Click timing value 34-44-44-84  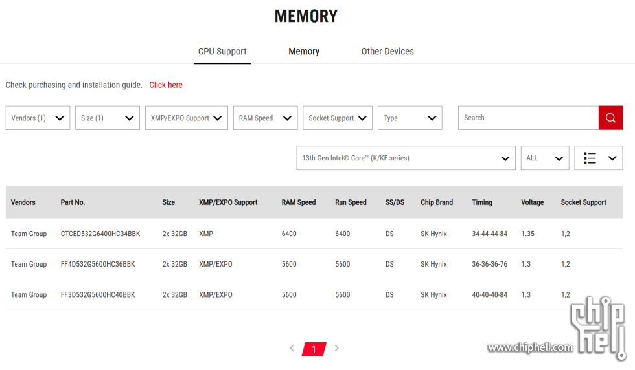tap(489, 234)
